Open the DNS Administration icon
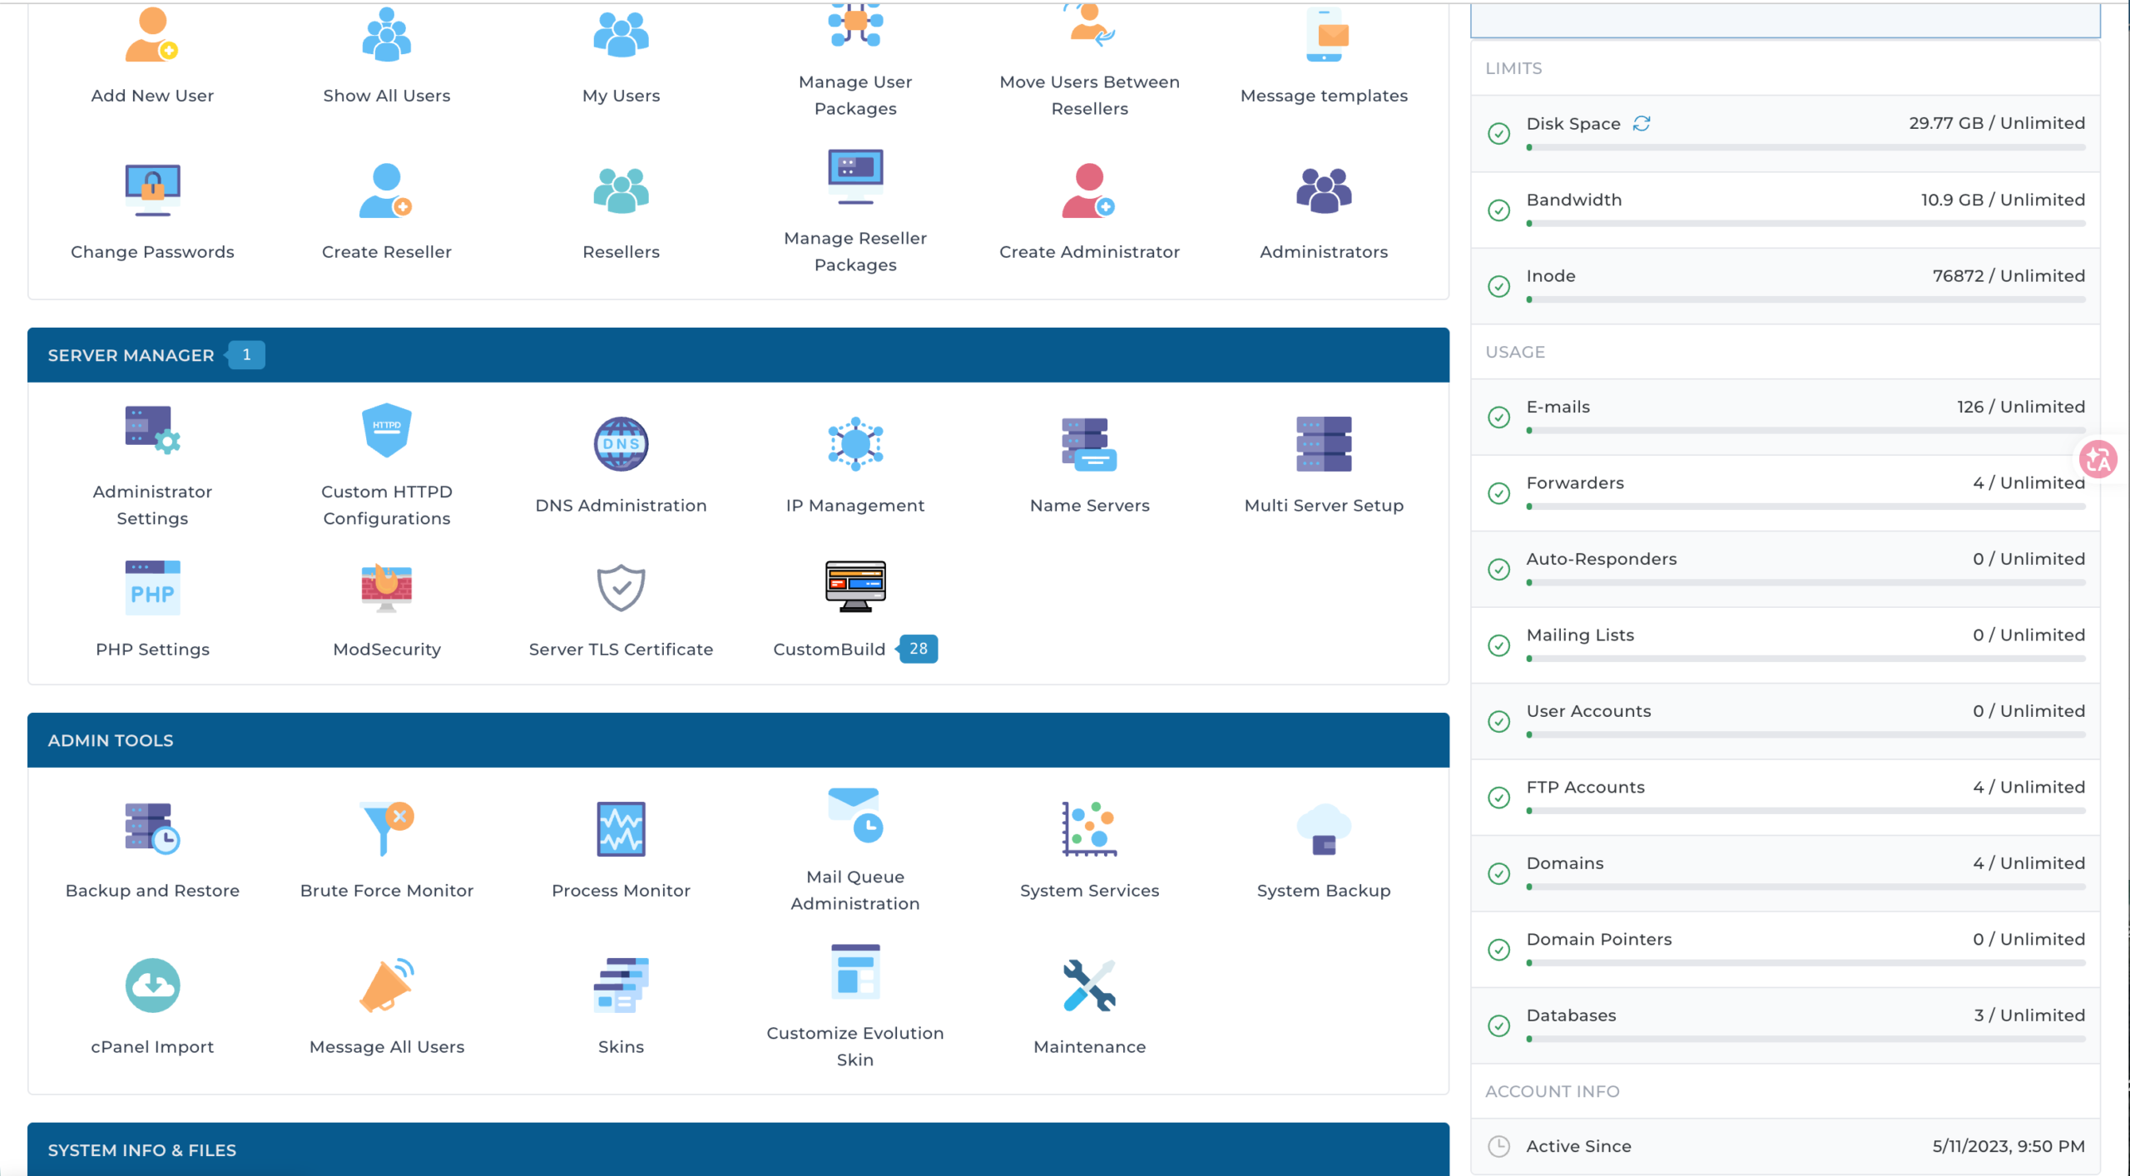This screenshot has height=1176, width=2130. 621,443
